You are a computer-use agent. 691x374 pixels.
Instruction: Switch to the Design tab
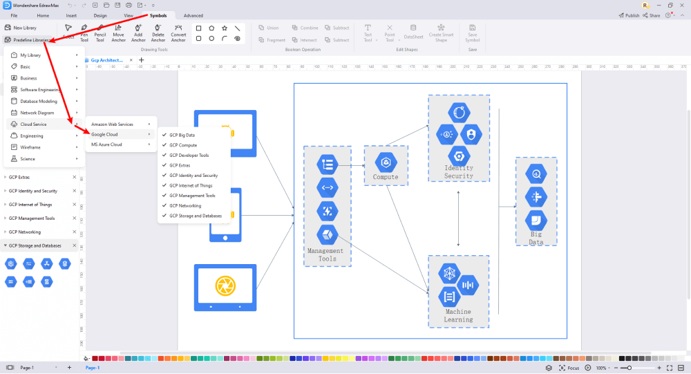click(x=100, y=15)
